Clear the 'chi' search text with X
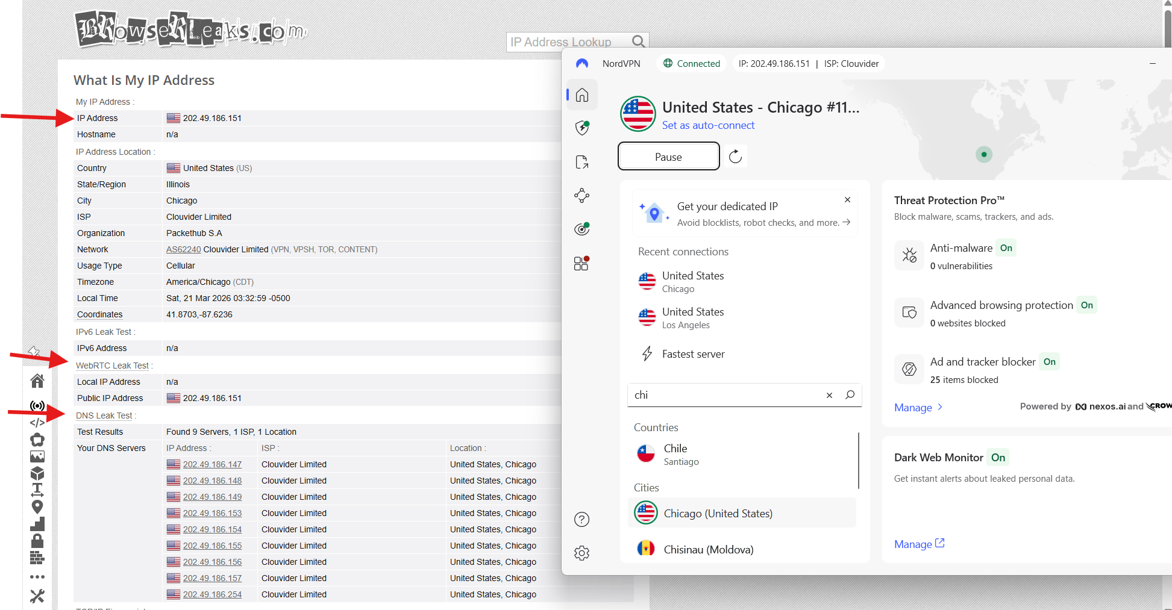The image size is (1172, 610). point(829,395)
